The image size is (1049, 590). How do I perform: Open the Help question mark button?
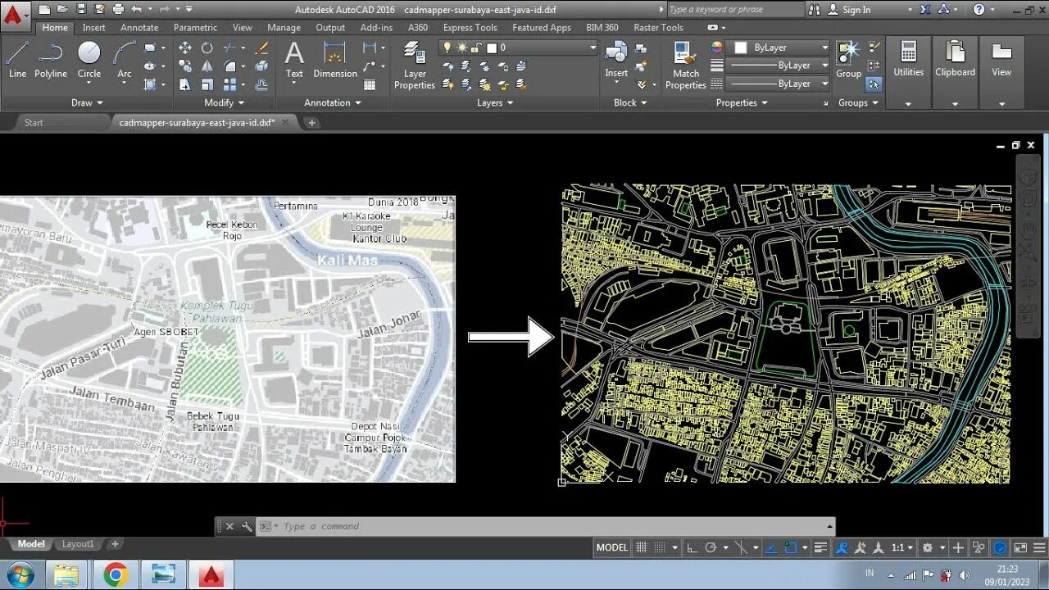(x=979, y=10)
